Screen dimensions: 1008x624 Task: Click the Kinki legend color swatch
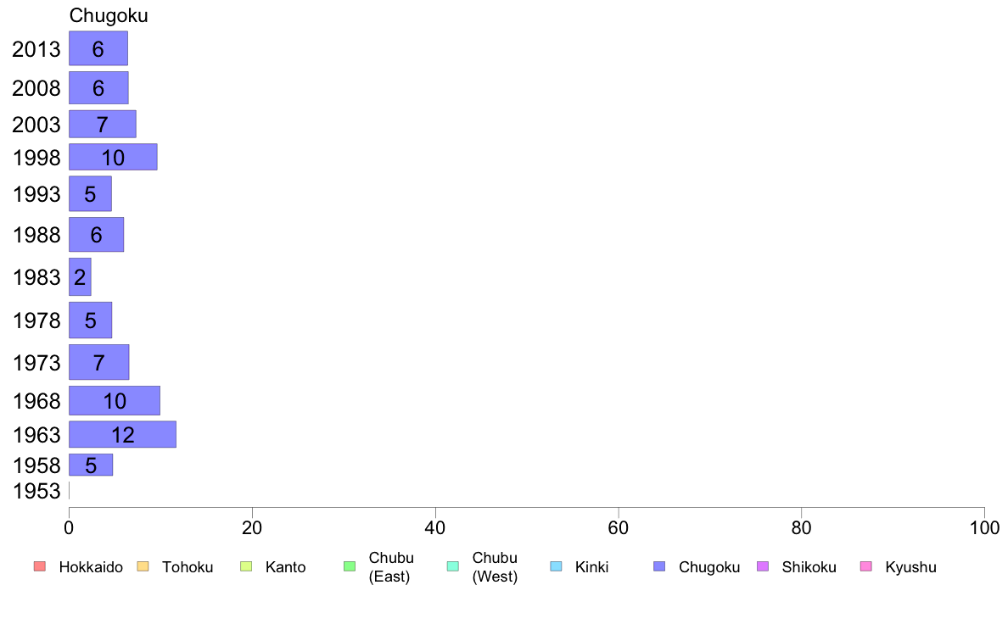556,566
